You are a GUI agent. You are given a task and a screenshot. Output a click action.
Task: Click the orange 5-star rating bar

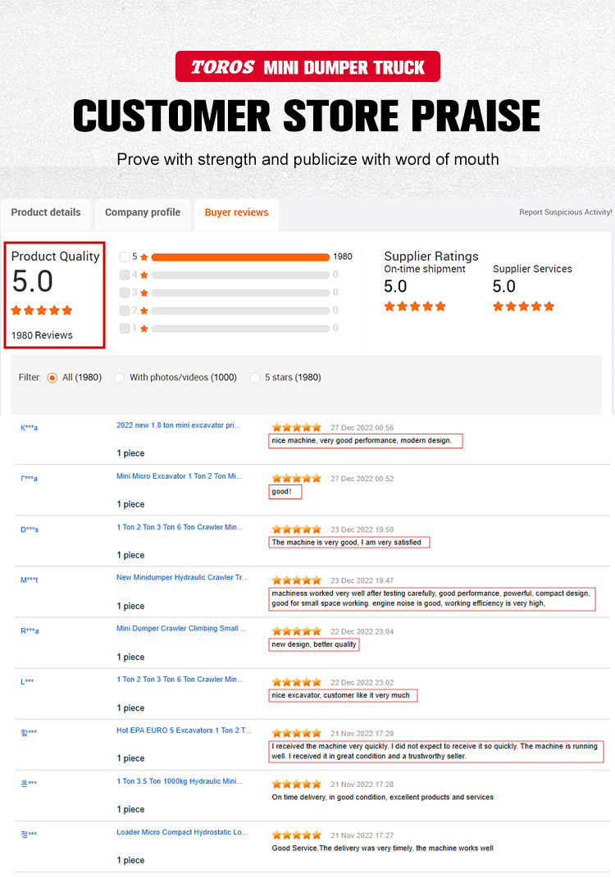(x=240, y=257)
